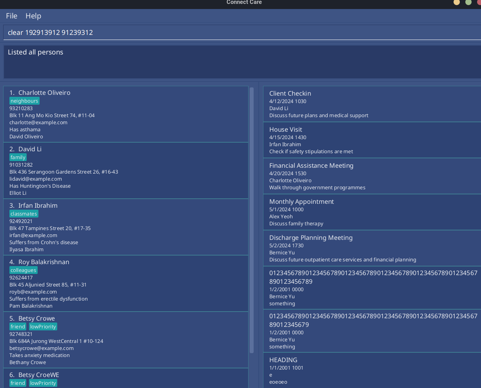Click 'Walk through government programmes' description
481x388 pixels.
[317, 187]
